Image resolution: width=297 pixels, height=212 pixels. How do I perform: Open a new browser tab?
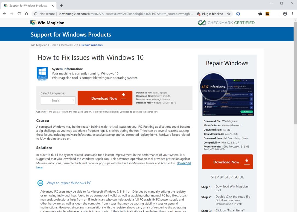61,6
